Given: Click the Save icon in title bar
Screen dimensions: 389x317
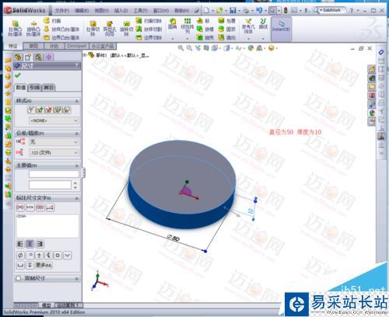Looking at the screenshot, I should click(x=233, y=10).
